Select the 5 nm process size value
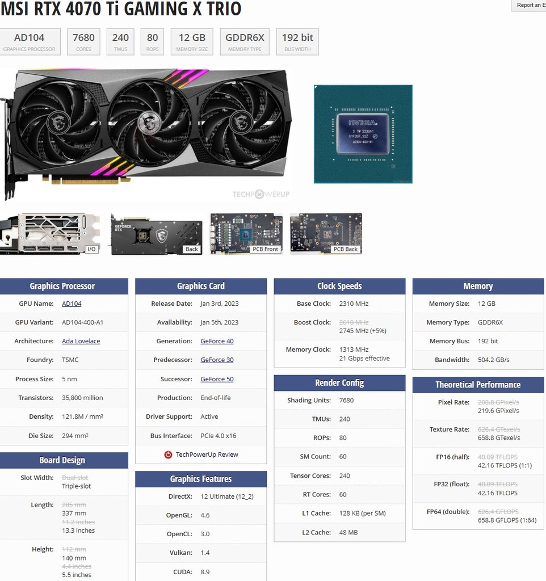Image resolution: width=546 pixels, height=581 pixels. (x=69, y=379)
